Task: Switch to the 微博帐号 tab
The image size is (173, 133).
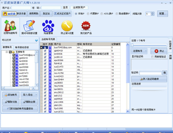Action: (7, 47)
